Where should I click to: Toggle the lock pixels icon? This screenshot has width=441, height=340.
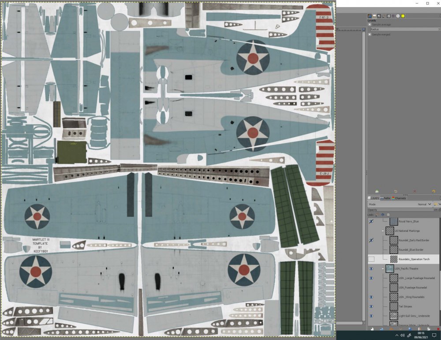(377, 215)
